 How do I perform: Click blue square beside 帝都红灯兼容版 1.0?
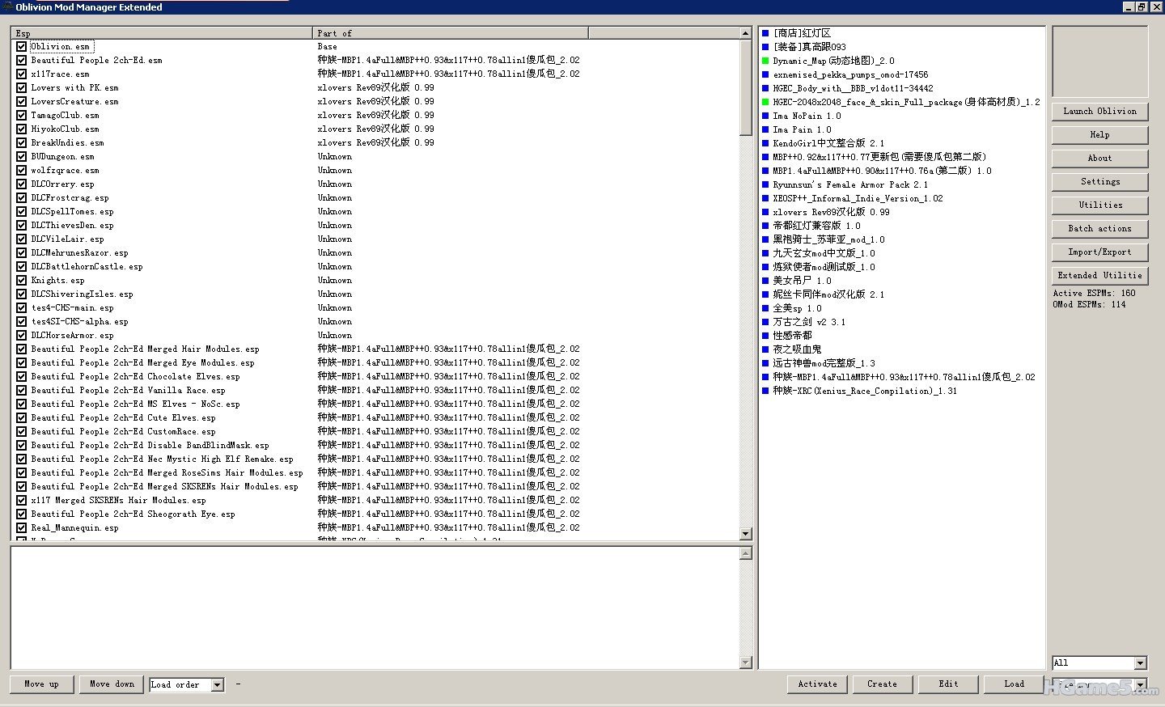[765, 226]
